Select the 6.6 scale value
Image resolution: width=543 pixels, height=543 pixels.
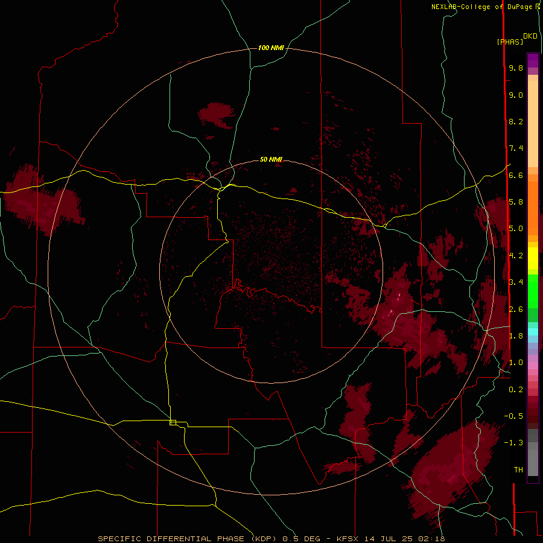point(516,175)
